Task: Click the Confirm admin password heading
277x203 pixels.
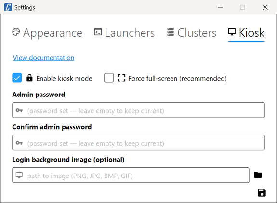Action: tap(52, 127)
